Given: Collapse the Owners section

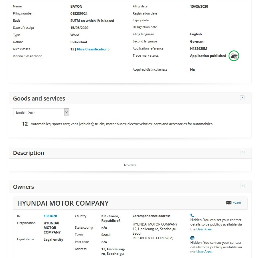Looking at the screenshot, I should point(242,186).
